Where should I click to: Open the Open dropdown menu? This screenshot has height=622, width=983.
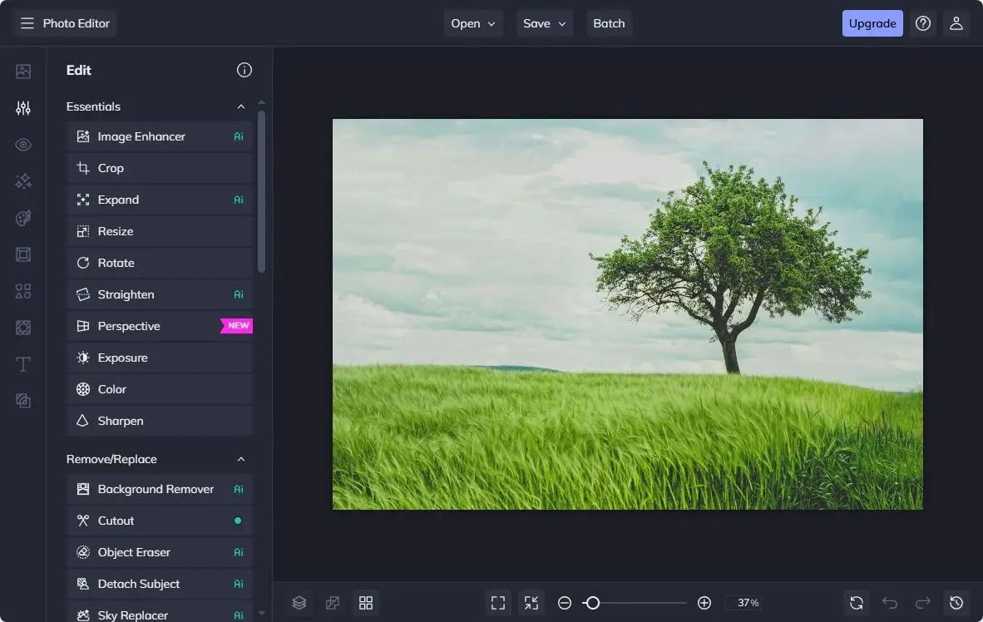473,23
